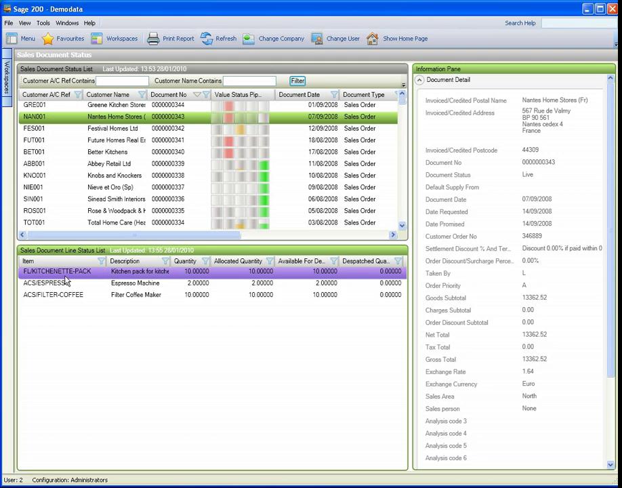Click value status pipeline for ABB001 row
The image size is (622, 488).
241,164
